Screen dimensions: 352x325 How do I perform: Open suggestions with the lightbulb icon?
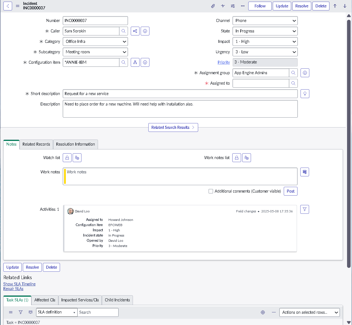click(x=305, y=93)
